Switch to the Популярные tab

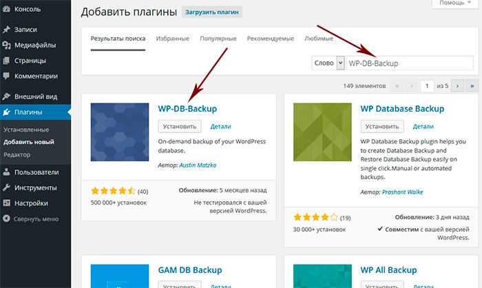click(218, 39)
